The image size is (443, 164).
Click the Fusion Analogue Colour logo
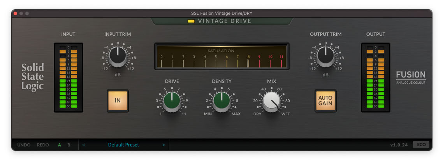coord(411,78)
